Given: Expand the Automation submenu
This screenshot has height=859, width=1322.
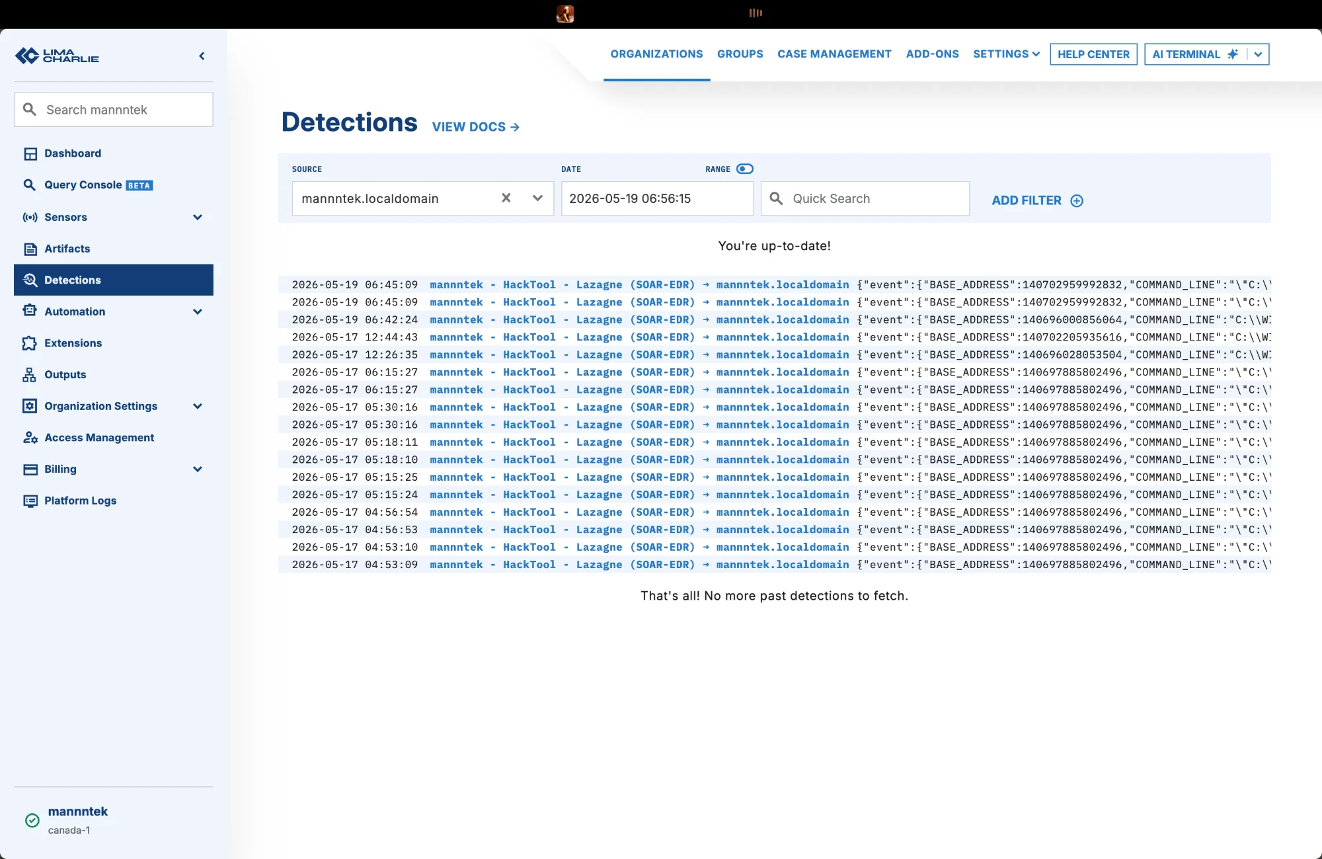Looking at the screenshot, I should coord(197,311).
